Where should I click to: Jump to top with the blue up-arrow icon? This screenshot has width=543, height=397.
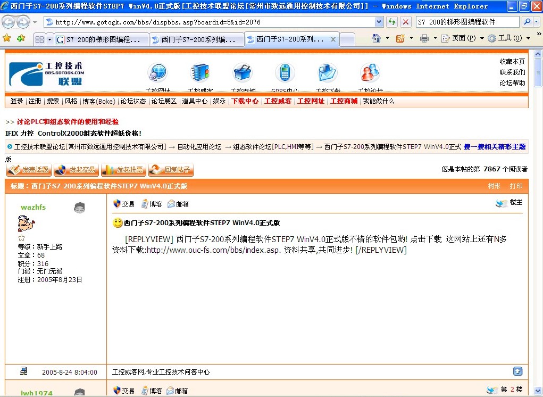click(517, 371)
